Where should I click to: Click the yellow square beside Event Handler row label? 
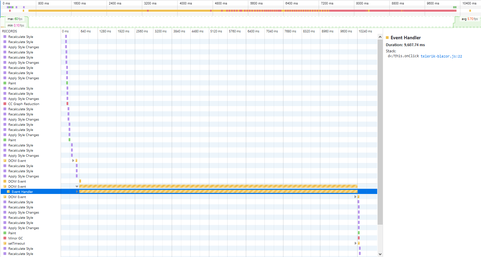[x=8, y=192]
